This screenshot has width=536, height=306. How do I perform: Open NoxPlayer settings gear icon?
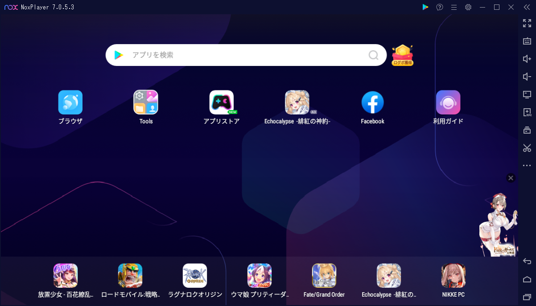[468, 7]
